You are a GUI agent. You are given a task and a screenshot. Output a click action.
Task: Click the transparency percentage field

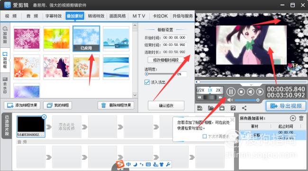(181, 74)
